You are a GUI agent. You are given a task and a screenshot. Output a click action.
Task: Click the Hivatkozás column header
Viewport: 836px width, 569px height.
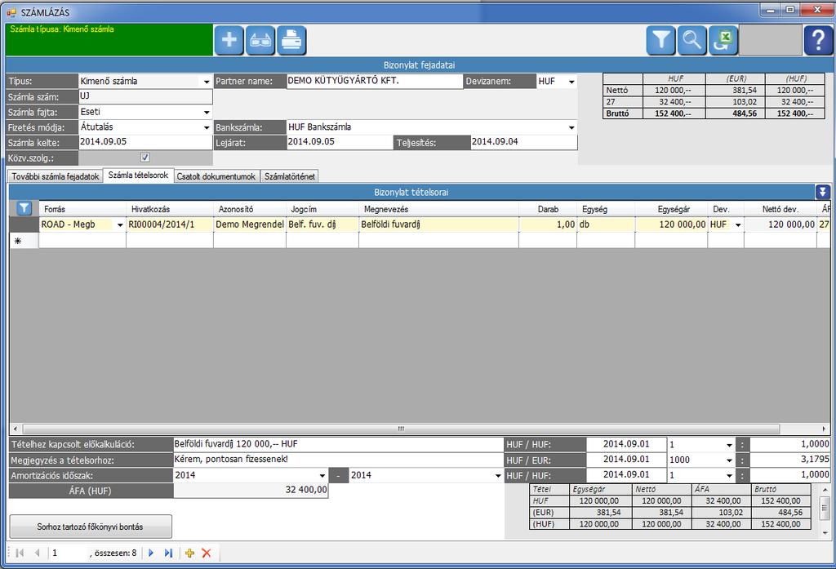pos(170,209)
